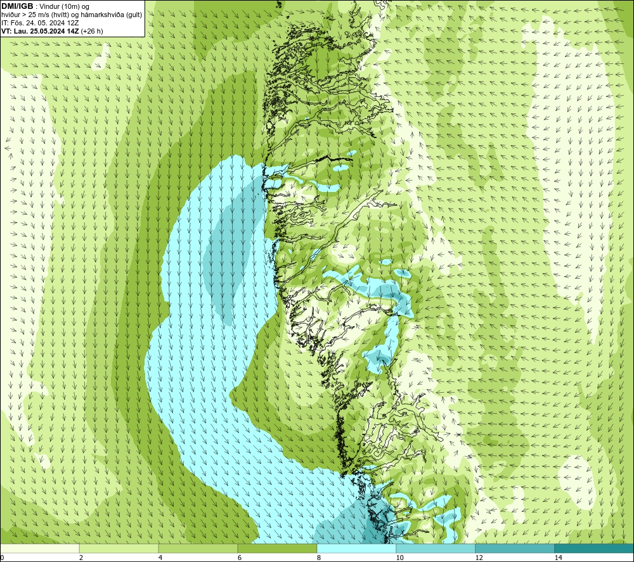Click the 2–4 light green colorbar segment
The height and width of the screenshot is (562, 634).
point(119,548)
